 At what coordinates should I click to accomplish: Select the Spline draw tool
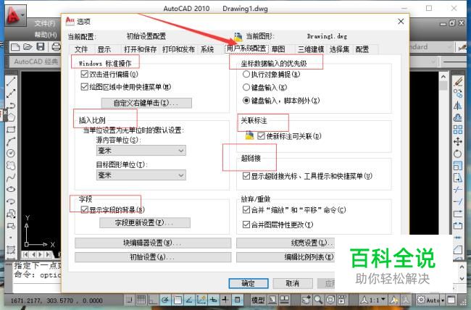11,177
